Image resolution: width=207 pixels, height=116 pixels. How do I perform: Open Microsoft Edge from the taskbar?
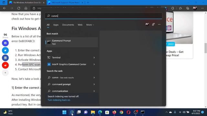click(100, 112)
